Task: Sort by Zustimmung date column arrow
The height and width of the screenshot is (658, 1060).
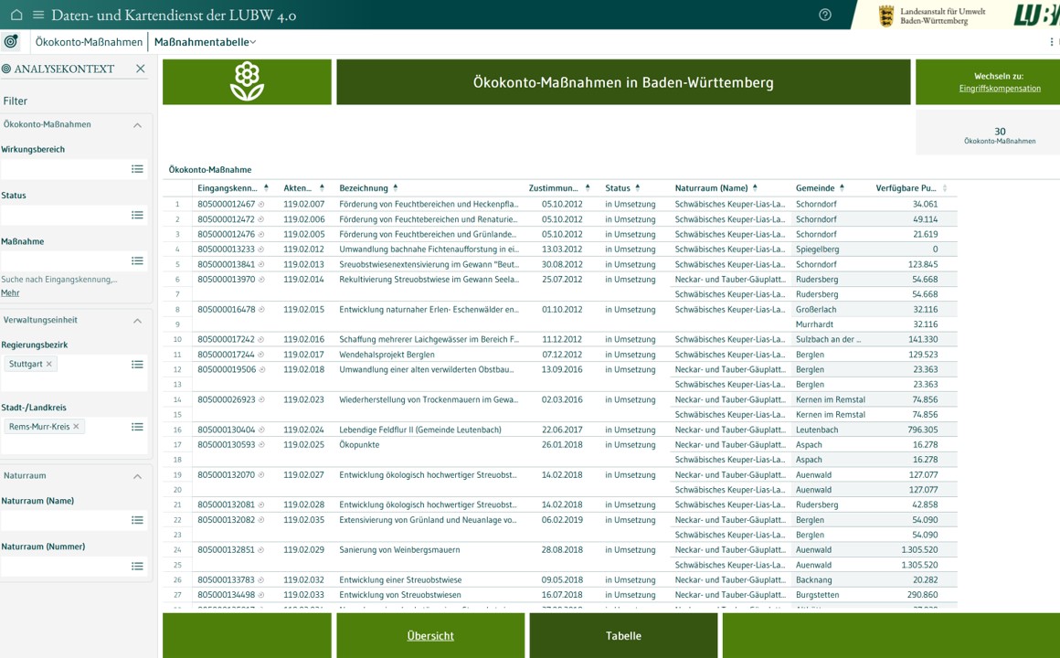Action: (588, 188)
